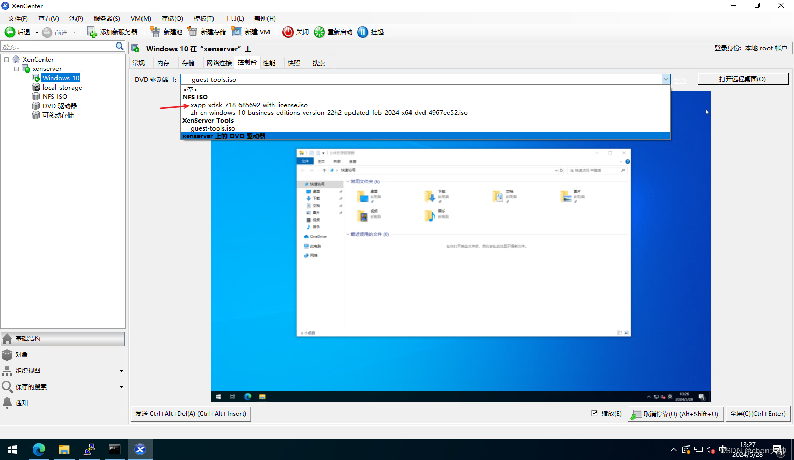The height and width of the screenshot is (460, 794).
Task: Choose xapp xdsk 718 license.iso option
Action: pyautogui.click(x=426, y=105)
